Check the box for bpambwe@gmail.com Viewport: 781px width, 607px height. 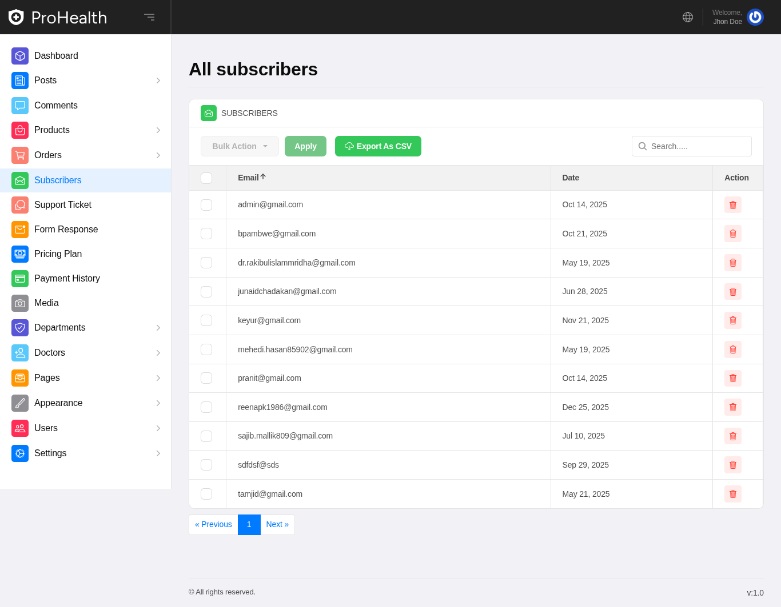tap(206, 234)
